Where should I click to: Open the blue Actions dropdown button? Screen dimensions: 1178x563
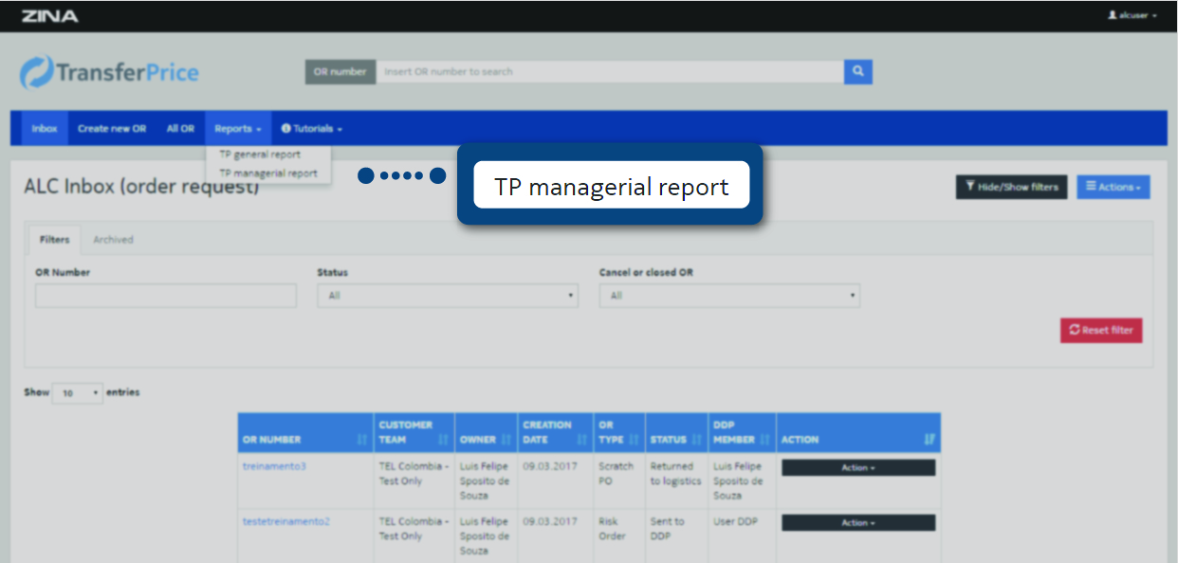(1114, 187)
